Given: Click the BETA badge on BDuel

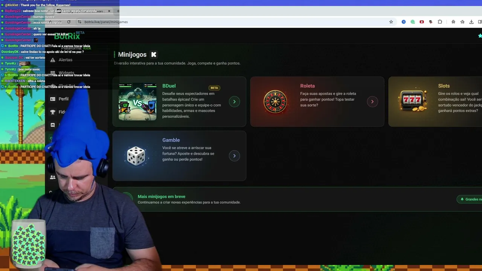Looking at the screenshot, I should [x=214, y=88].
